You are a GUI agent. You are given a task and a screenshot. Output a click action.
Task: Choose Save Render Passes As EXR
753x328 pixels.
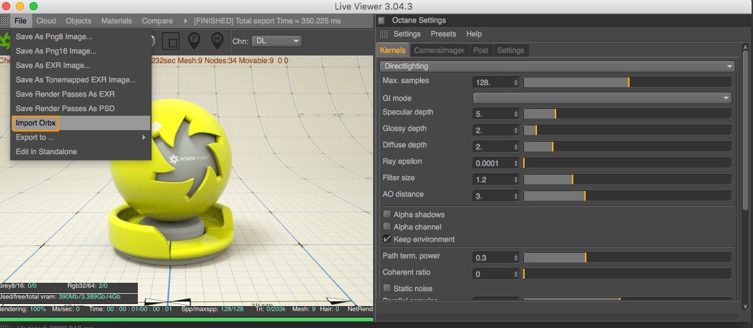click(81, 94)
